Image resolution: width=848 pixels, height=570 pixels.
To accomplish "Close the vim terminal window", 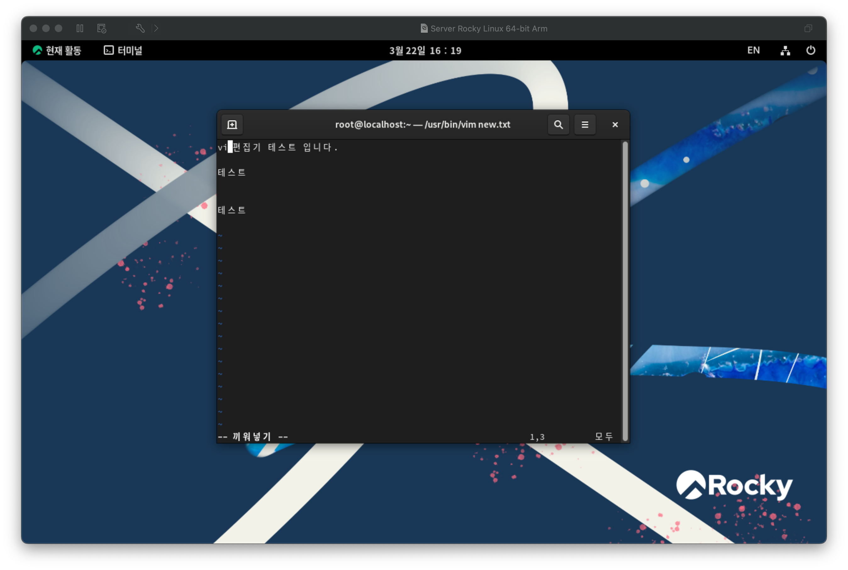I will click(615, 125).
